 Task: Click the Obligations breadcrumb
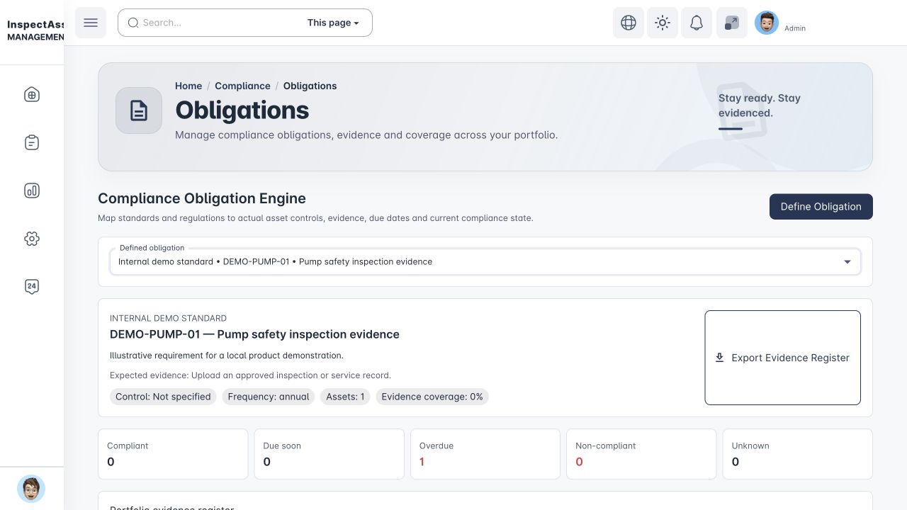[x=310, y=86]
